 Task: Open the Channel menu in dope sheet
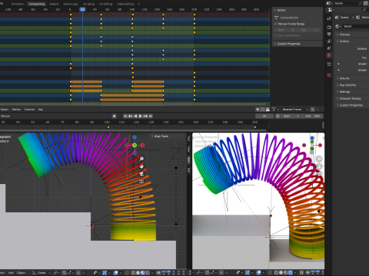point(29,110)
